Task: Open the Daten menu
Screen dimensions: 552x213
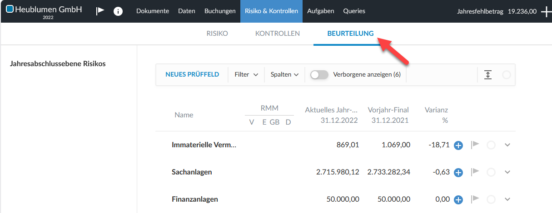Action: click(x=187, y=11)
